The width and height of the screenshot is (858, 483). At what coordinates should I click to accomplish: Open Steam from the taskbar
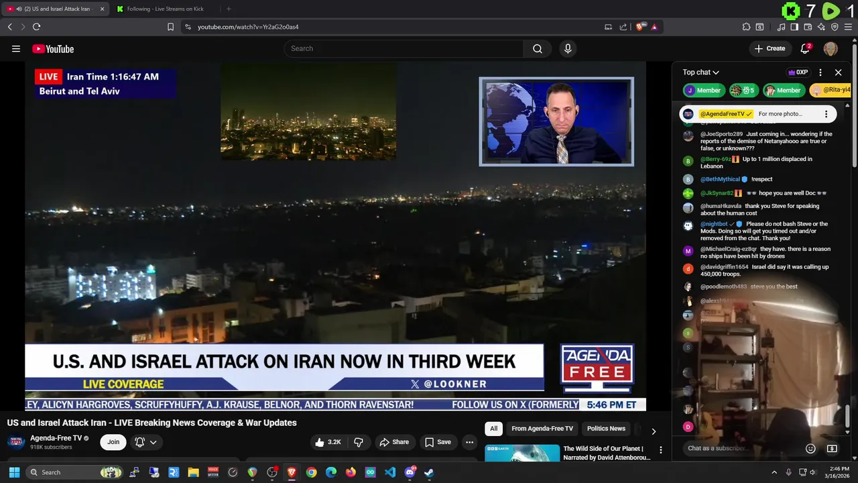point(429,472)
